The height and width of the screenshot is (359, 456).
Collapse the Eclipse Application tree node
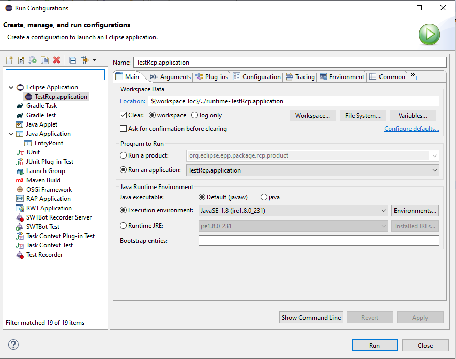[11, 87]
